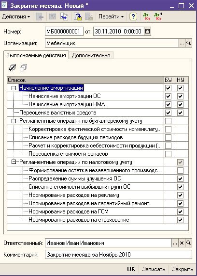Check all items using the checkmarks icon
197x276 pixels.
[12, 68]
